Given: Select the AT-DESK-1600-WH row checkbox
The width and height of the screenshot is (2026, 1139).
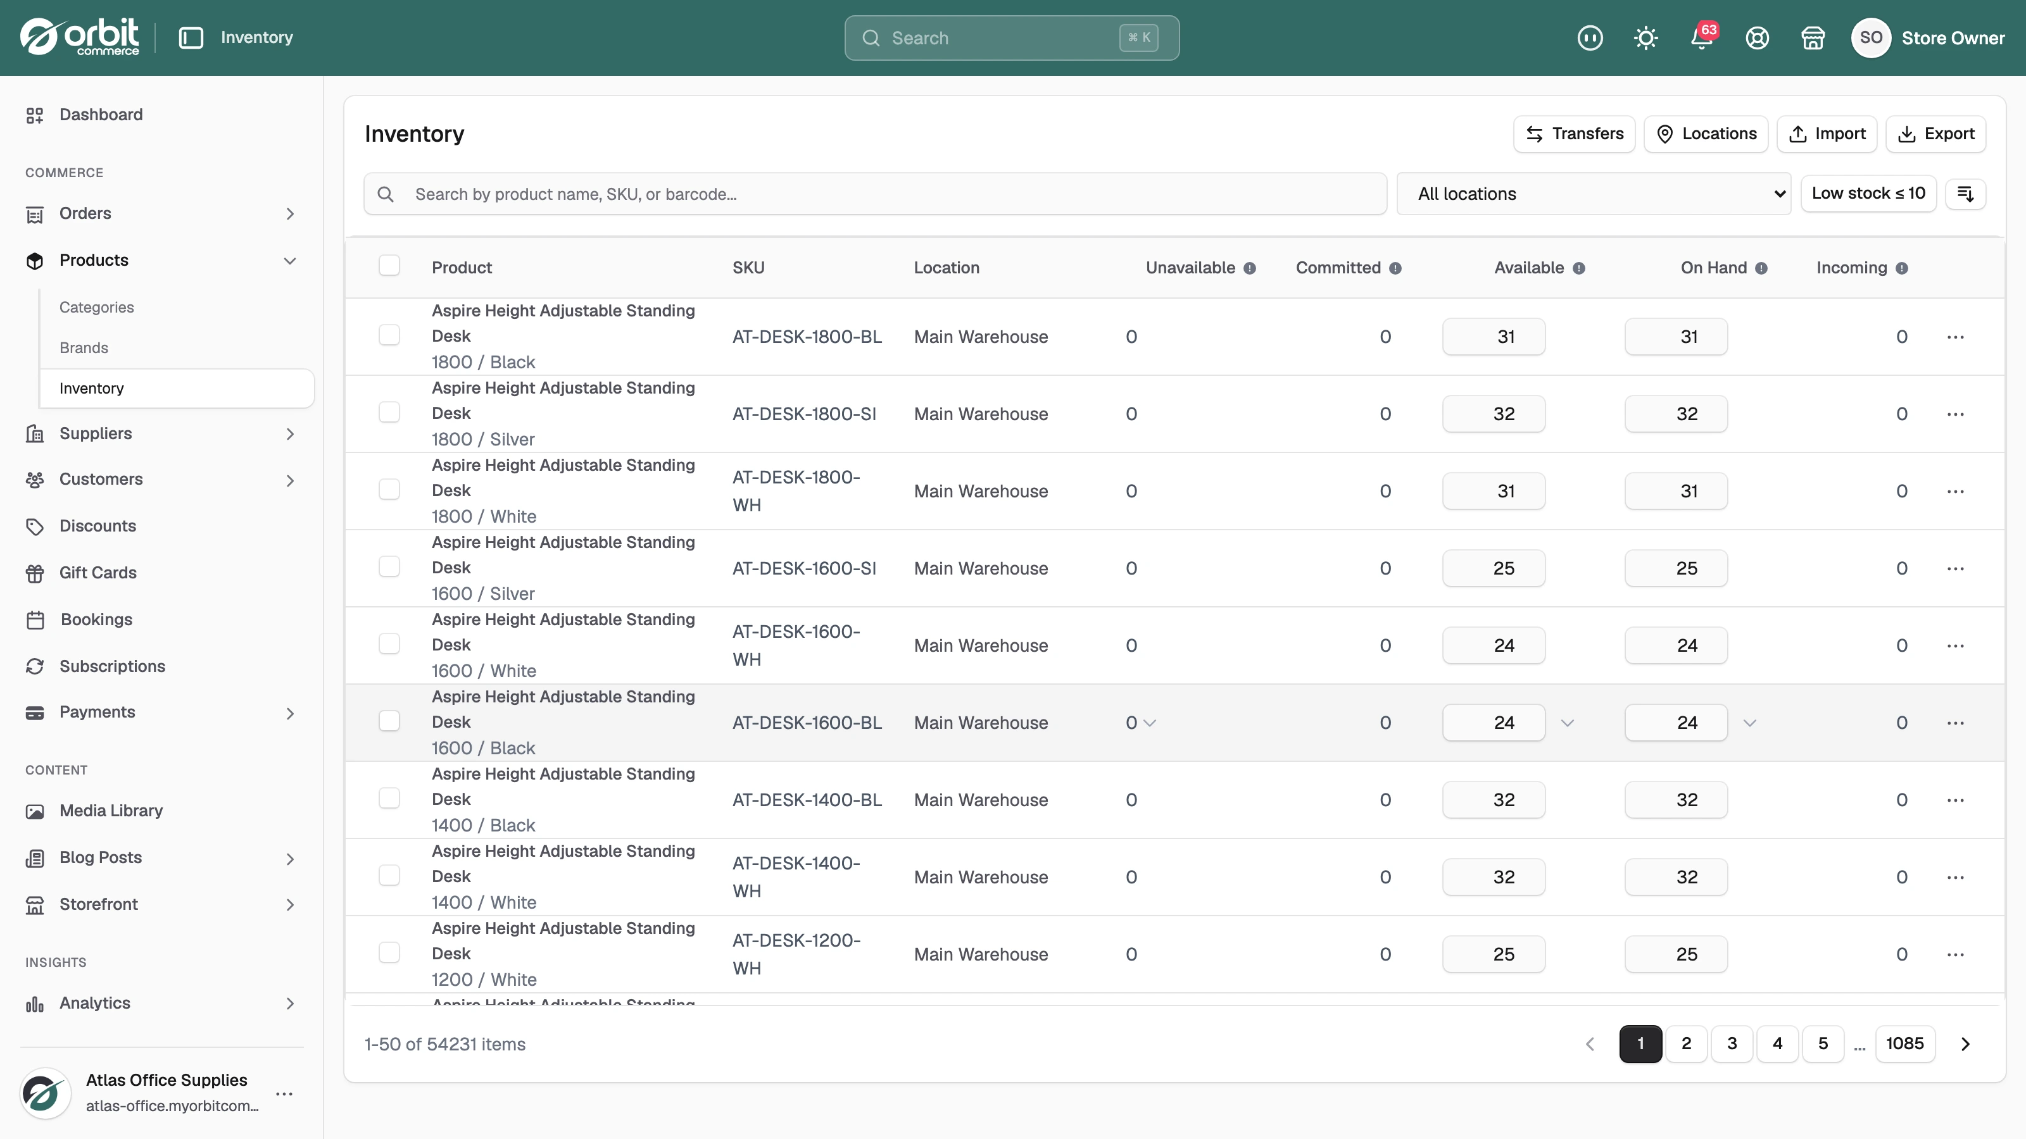Looking at the screenshot, I should coord(389,643).
